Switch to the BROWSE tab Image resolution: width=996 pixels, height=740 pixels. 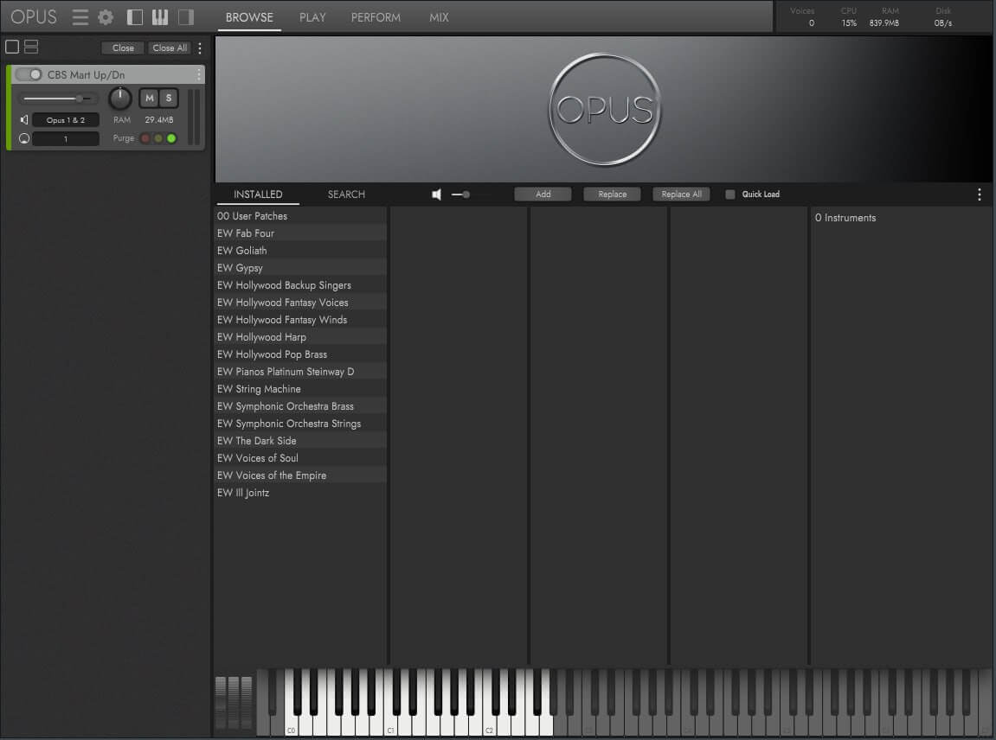(x=249, y=18)
